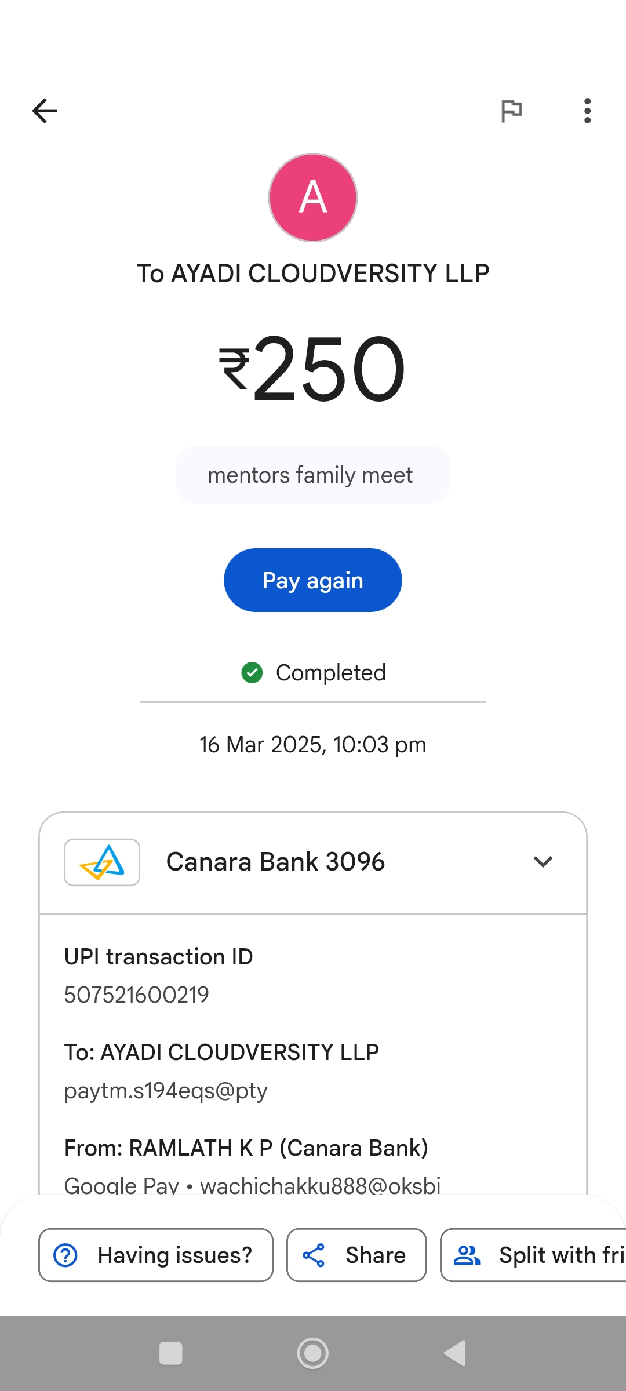Tap the paytm.s194eqs@pty UPI address
Image resolution: width=626 pixels, height=1391 pixels.
[166, 1091]
